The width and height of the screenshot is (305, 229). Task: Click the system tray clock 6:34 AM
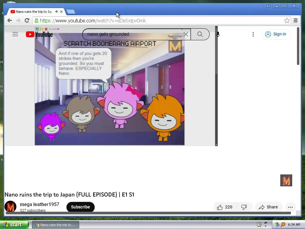(x=294, y=225)
